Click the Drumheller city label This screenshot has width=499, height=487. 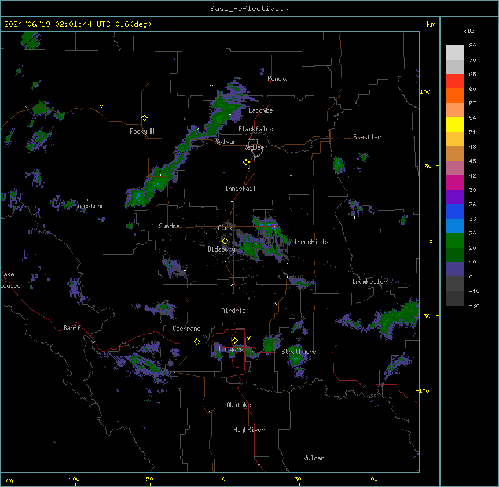click(x=369, y=282)
